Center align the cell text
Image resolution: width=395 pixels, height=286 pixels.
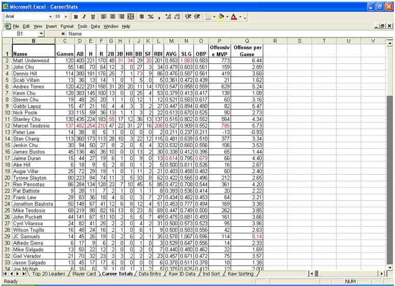coord(113,17)
